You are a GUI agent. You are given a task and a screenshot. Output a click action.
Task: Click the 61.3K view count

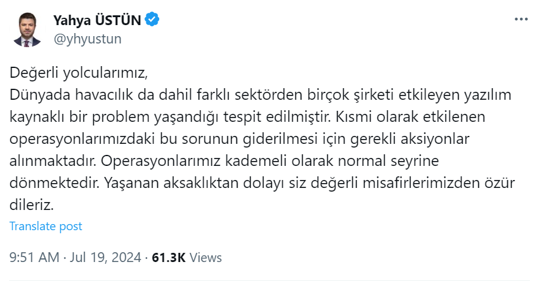click(x=168, y=257)
